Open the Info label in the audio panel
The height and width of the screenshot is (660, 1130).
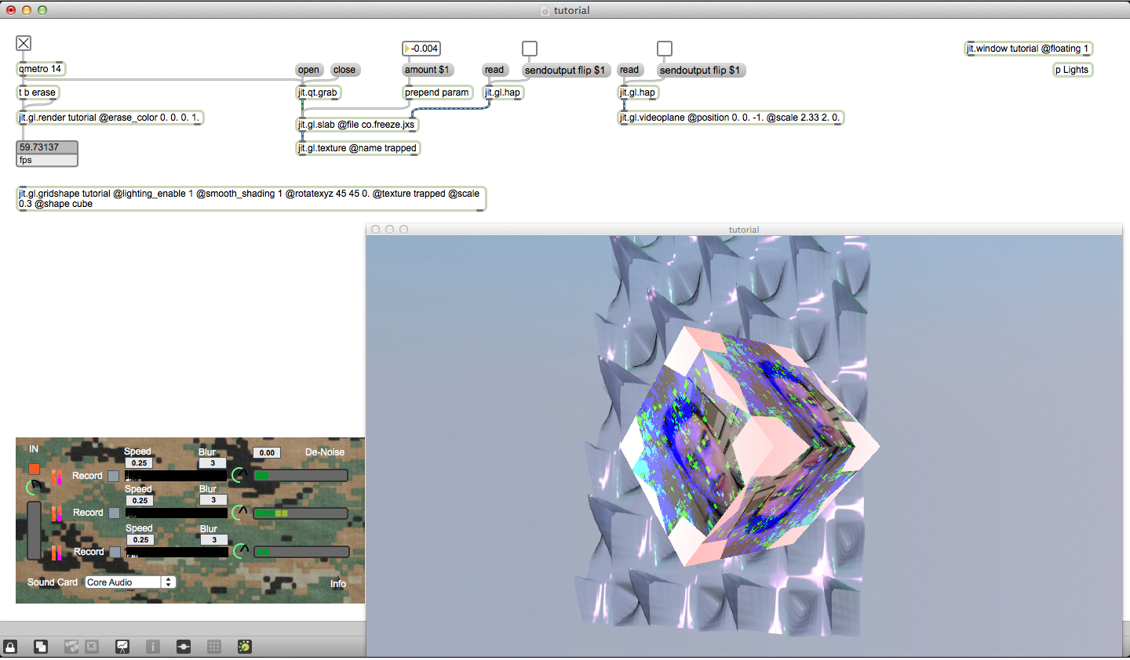click(338, 584)
